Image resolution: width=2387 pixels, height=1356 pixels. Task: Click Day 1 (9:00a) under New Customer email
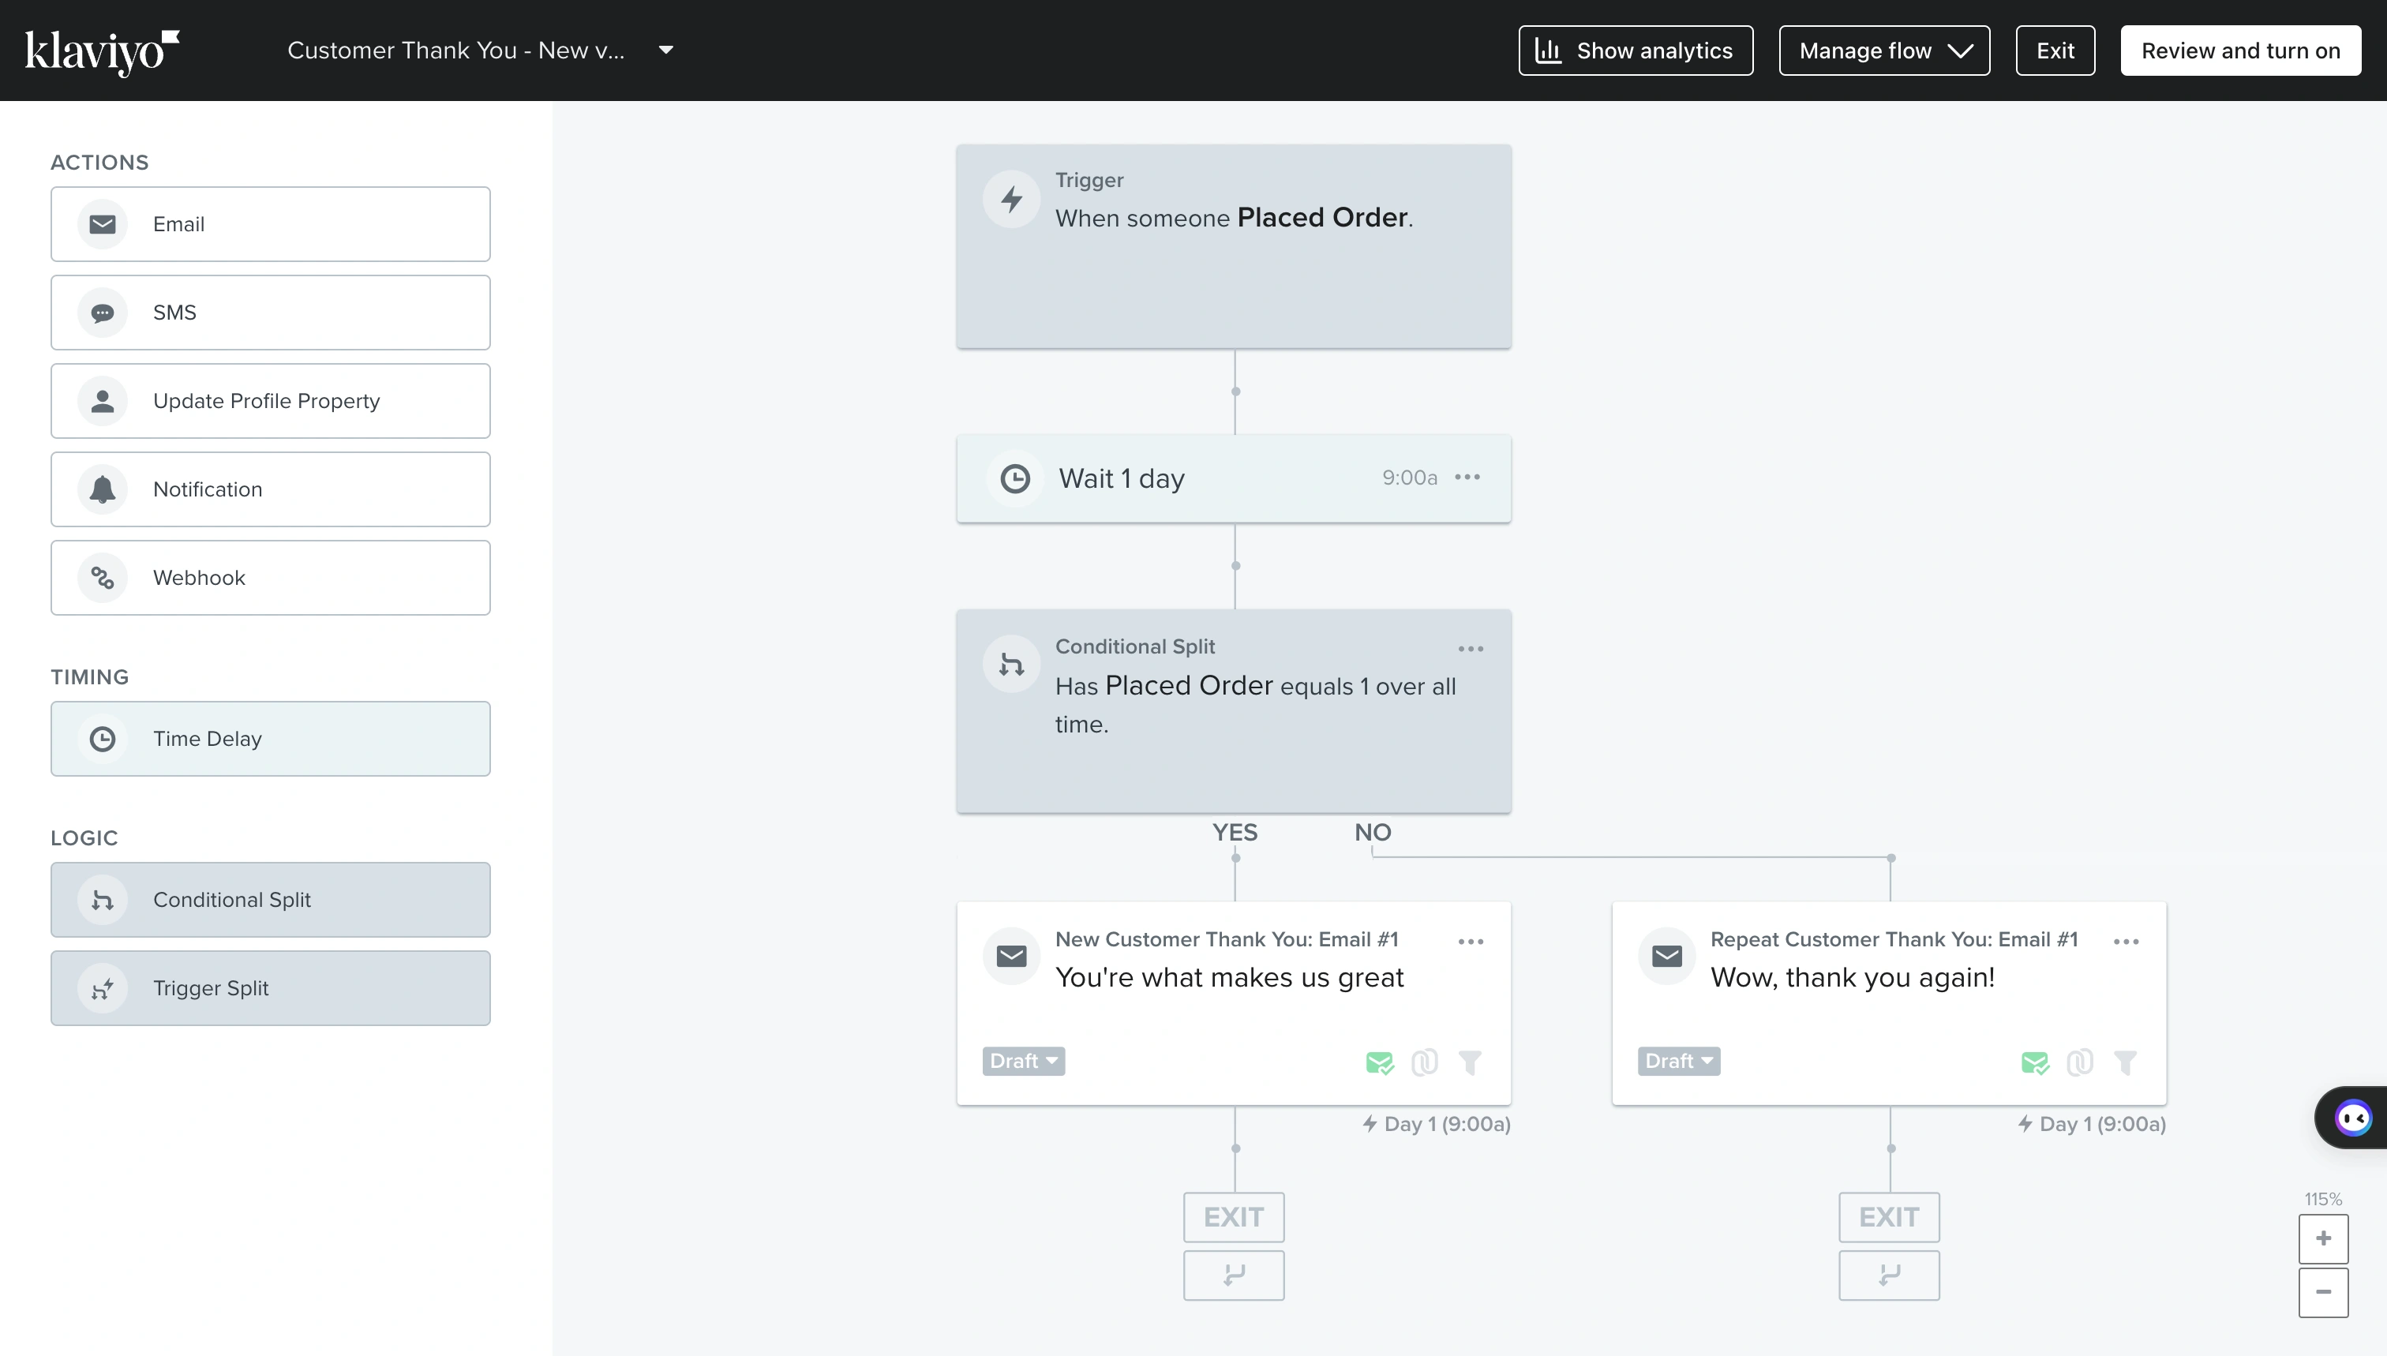click(1436, 1125)
